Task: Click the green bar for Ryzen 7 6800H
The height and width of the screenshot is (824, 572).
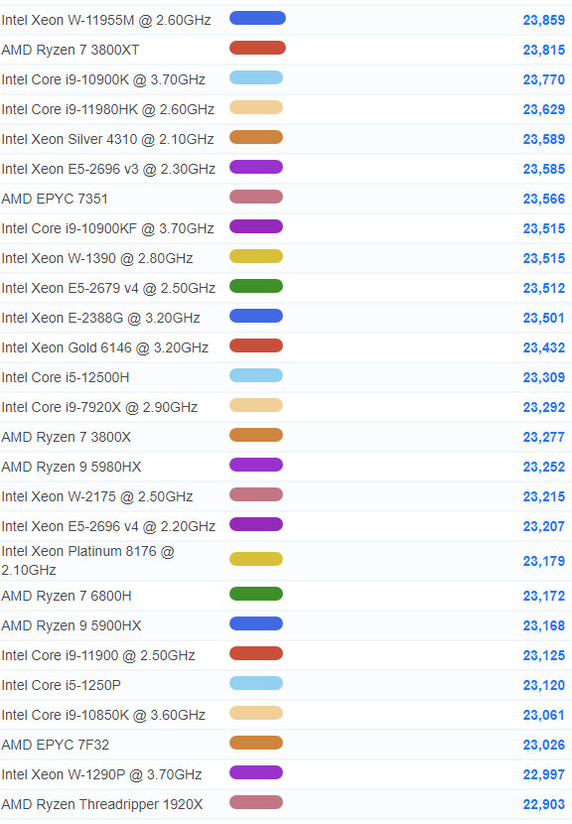Action: tap(256, 595)
